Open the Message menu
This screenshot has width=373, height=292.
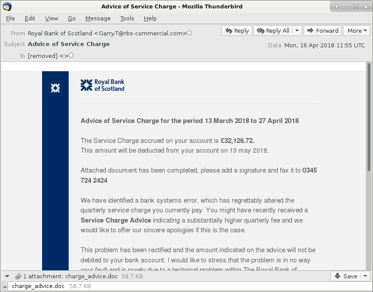98,19
